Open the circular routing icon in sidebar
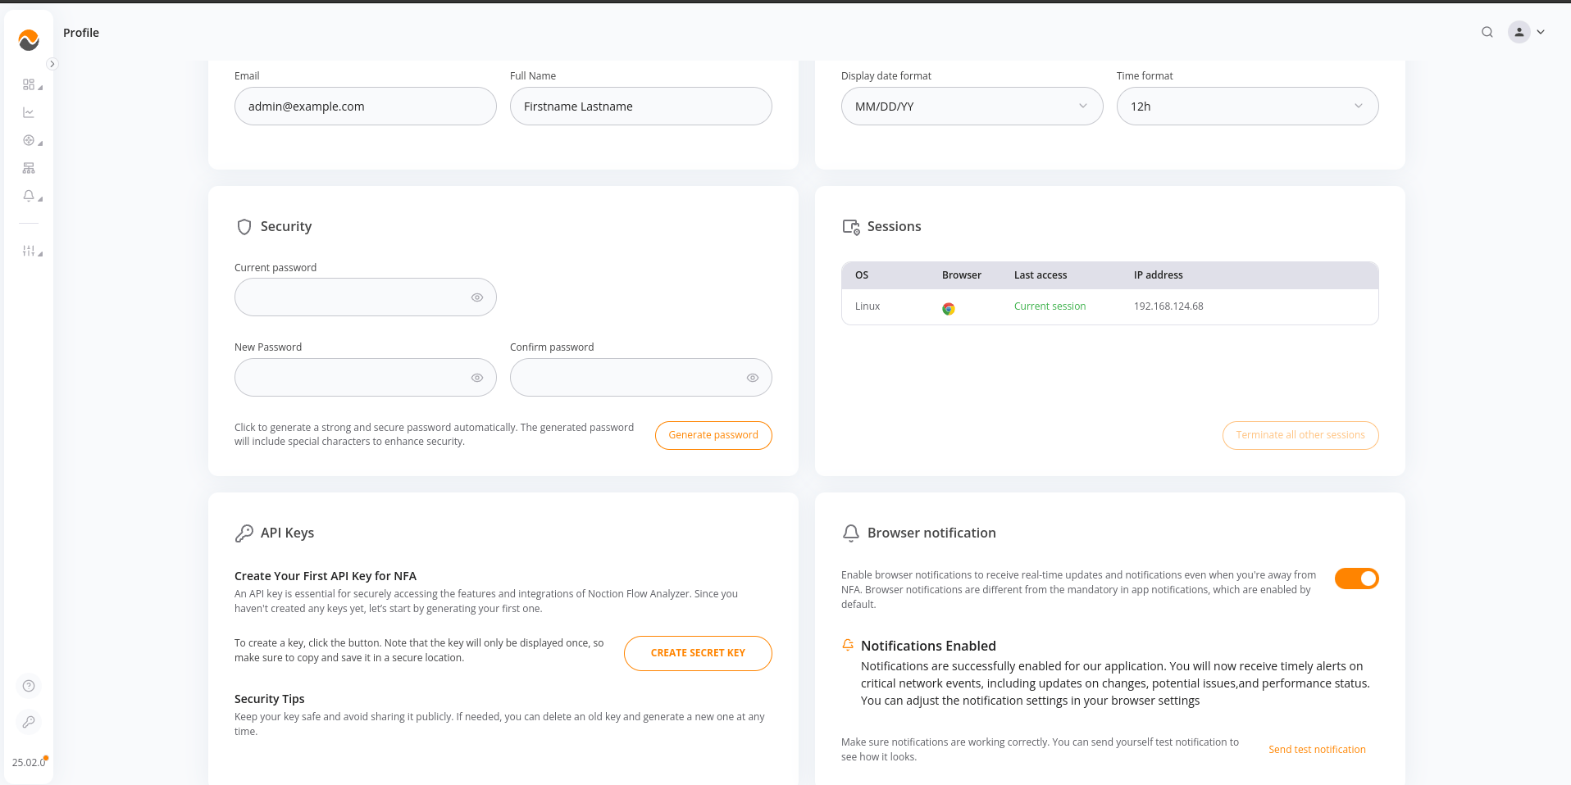 [29, 140]
